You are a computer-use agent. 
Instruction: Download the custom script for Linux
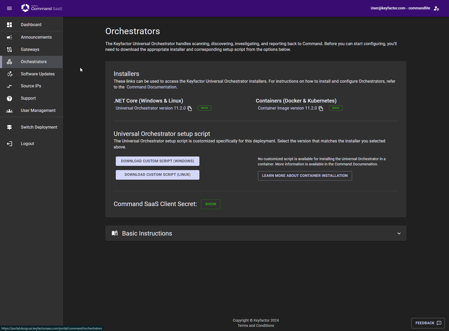(157, 175)
